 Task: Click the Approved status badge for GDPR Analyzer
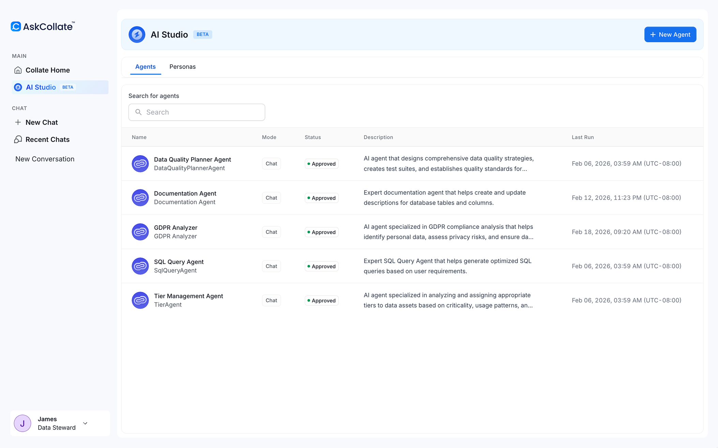(x=321, y=232)
